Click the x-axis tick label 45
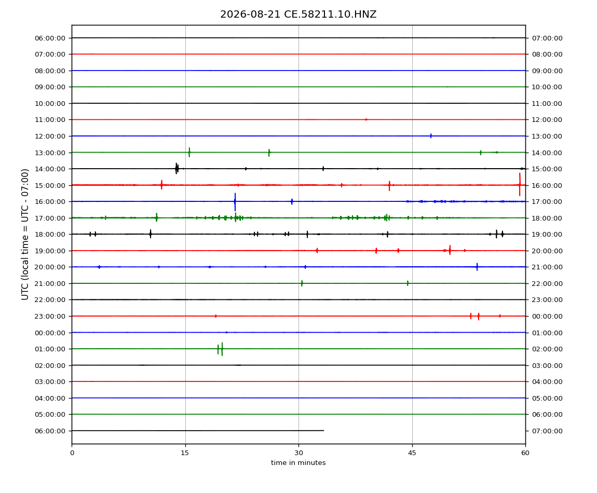The height and width of the screenshot is (493, 597). click(x=412, y=453)
